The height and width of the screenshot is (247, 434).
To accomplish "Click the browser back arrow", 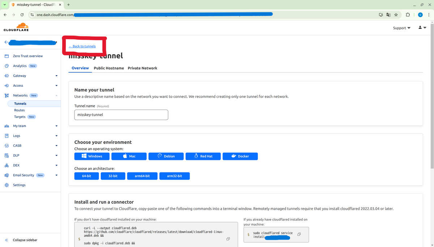I will click(x=5, y=15).
